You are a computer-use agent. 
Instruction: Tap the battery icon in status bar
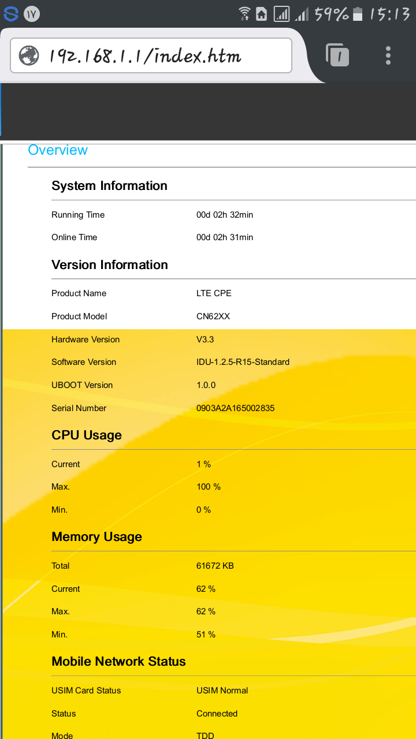tap(358, 13)
